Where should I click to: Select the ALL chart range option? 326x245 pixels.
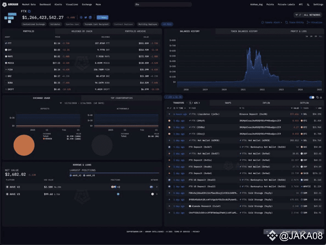pos(320,36)
